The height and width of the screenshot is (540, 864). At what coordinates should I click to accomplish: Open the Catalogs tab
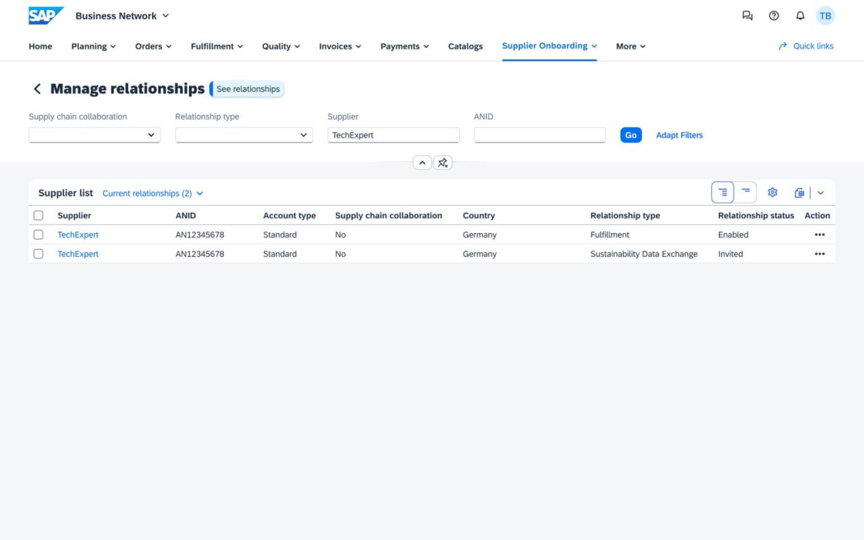pos(466,46)
